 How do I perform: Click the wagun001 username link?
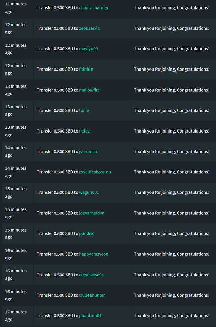coord(89,192)
